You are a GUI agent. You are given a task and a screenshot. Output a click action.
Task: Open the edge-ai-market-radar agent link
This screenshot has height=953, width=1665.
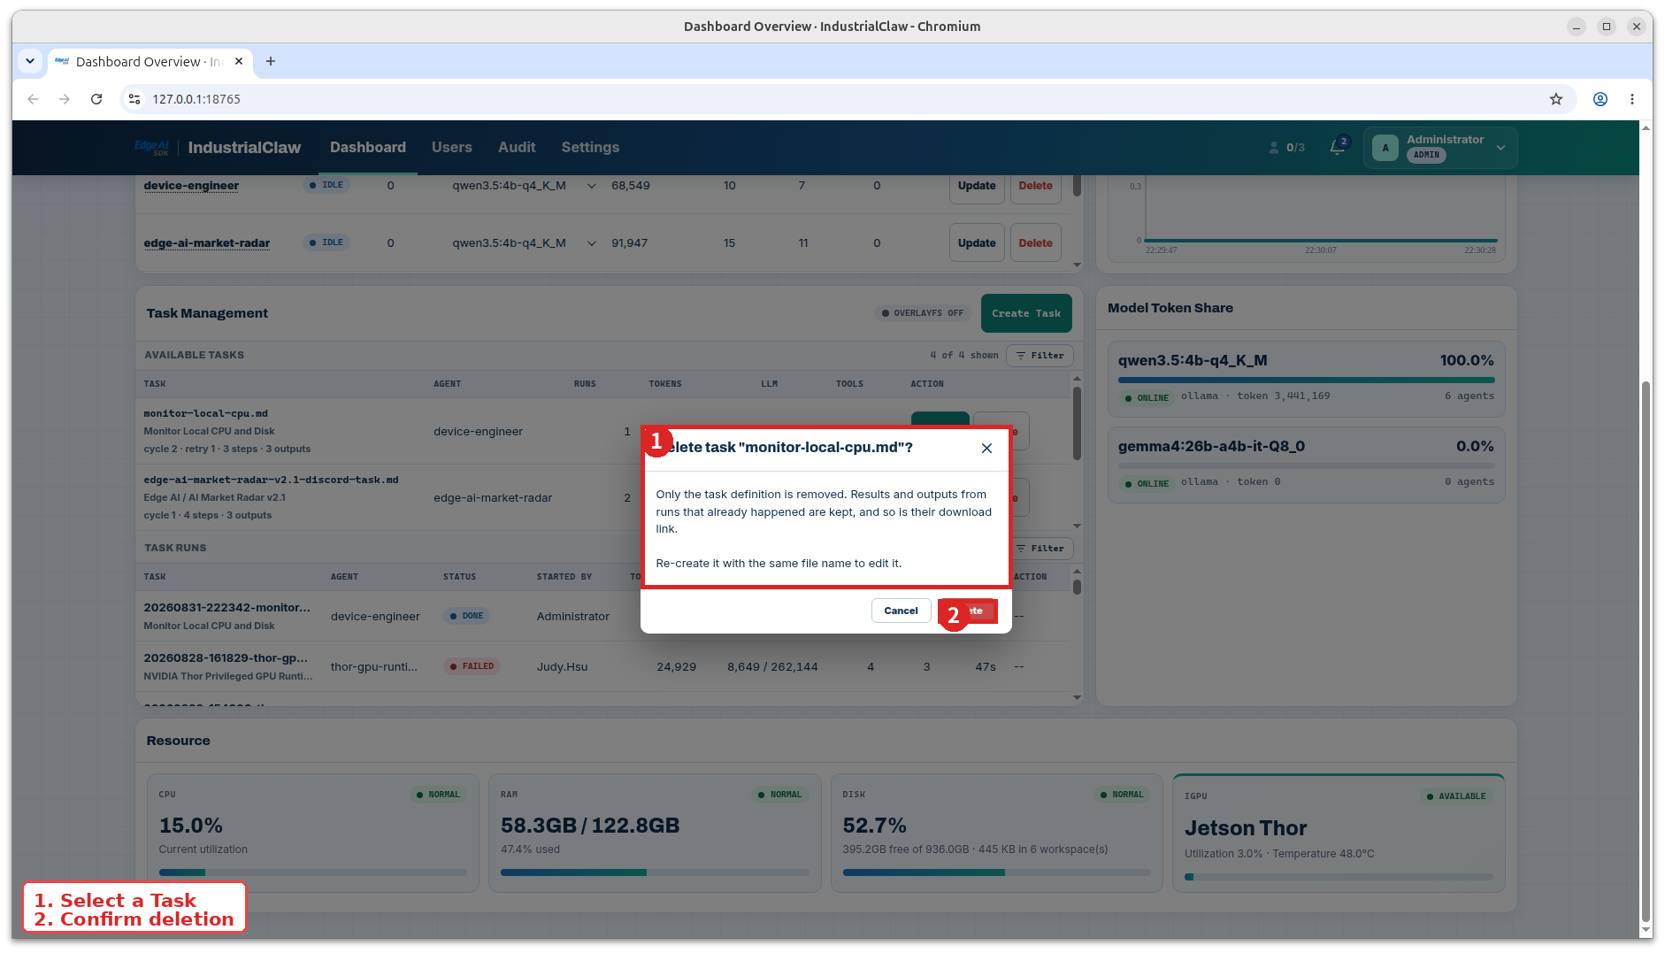tap(207, 243)
